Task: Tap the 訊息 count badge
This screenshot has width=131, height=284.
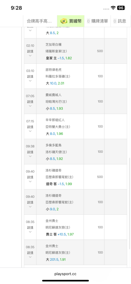Action: click(x=115, y=21)
